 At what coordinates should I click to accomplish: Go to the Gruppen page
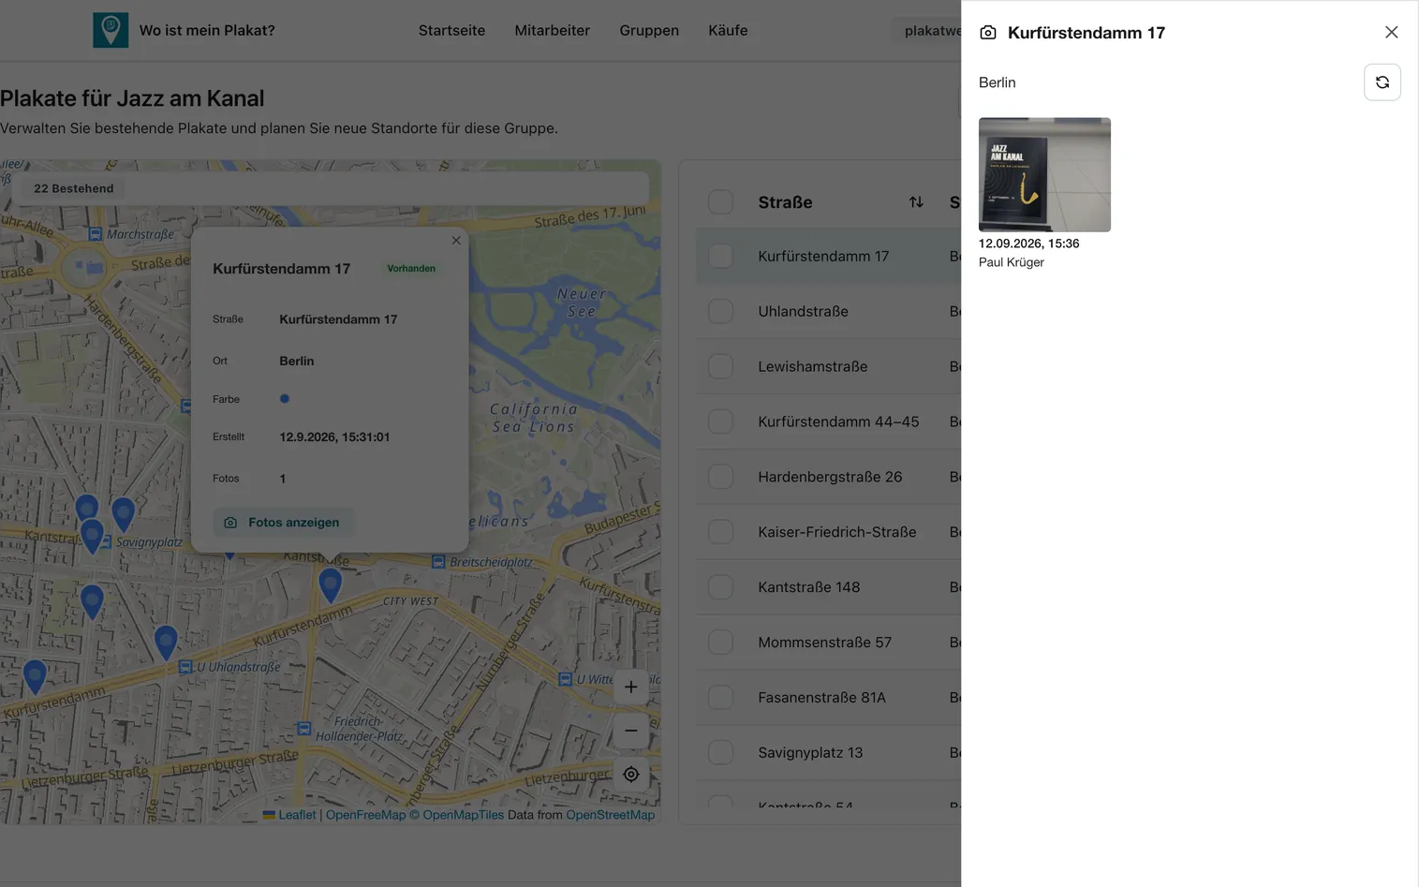[649, 30]
